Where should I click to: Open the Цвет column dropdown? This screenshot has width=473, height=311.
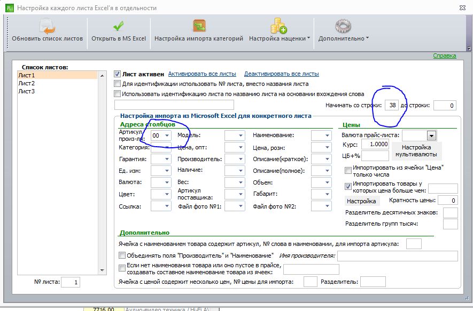(167, 194)
